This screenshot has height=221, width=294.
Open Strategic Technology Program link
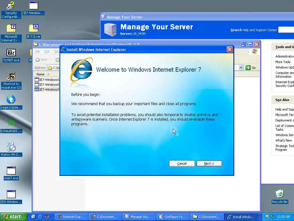click(285, 148)
